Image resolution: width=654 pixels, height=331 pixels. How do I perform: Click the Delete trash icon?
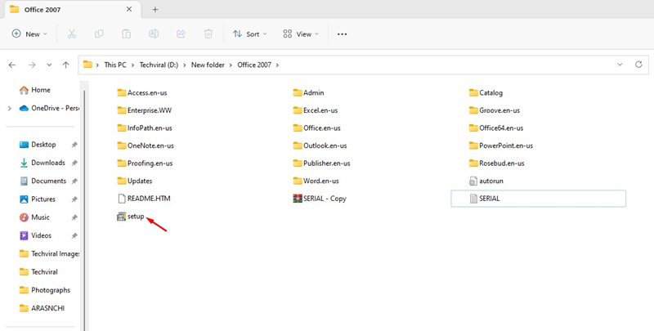click(x=208, y=34)
